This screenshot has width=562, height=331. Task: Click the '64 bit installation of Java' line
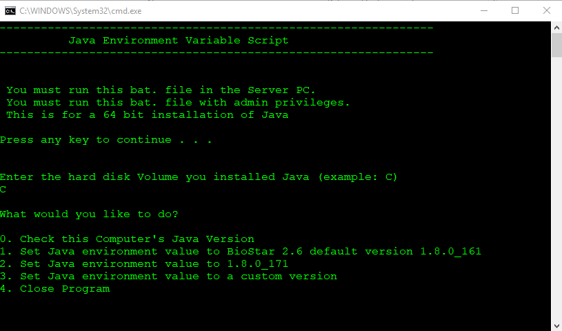point(148,115)
